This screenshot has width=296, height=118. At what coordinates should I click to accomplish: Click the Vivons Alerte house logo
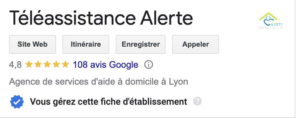tap(271, 20)
